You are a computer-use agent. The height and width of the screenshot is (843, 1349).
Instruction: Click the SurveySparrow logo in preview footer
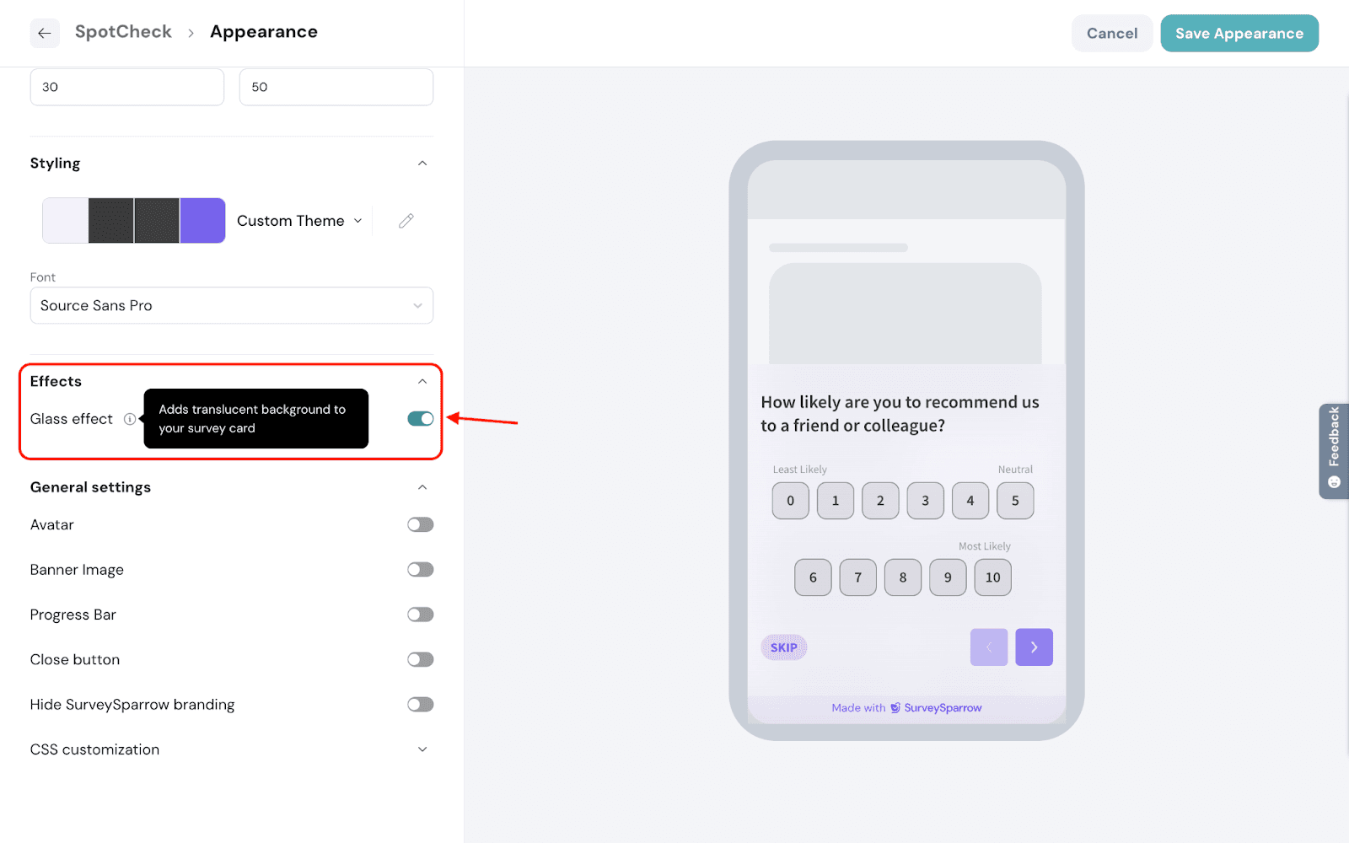pyautogui.click(x=895, y=708)
